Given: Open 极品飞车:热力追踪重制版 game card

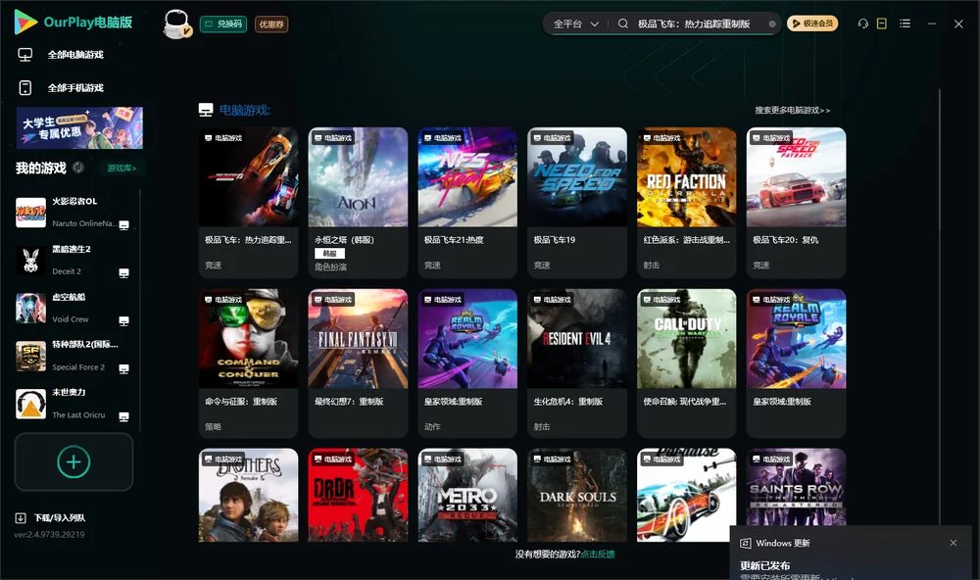Looking at the screenshot, I should click(x=248, y=203).
